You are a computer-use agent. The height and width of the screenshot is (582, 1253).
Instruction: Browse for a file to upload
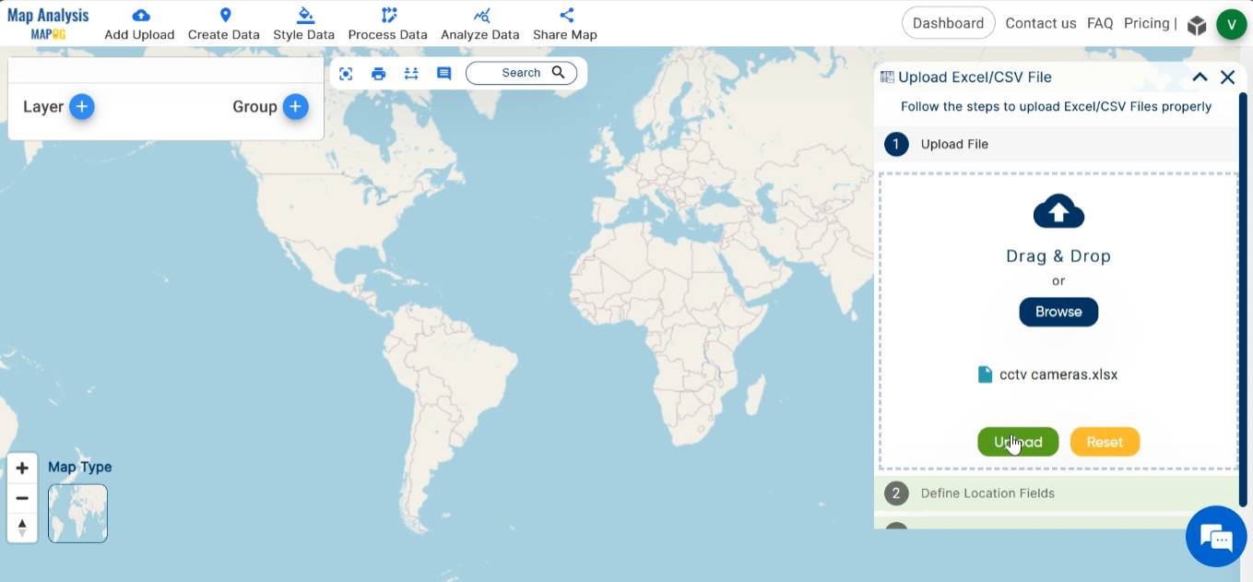click(x=1058, y=312)
